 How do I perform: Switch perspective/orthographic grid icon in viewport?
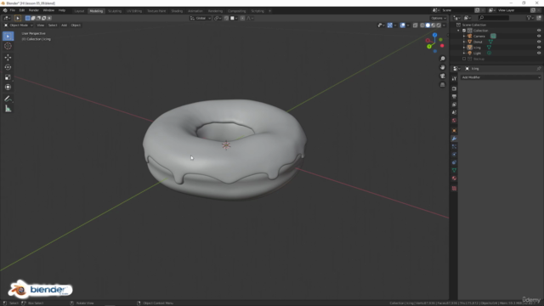442,85
